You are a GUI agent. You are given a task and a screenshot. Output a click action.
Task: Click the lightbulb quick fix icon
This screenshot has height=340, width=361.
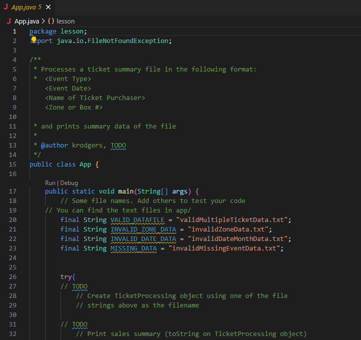[x=34, y=39]
